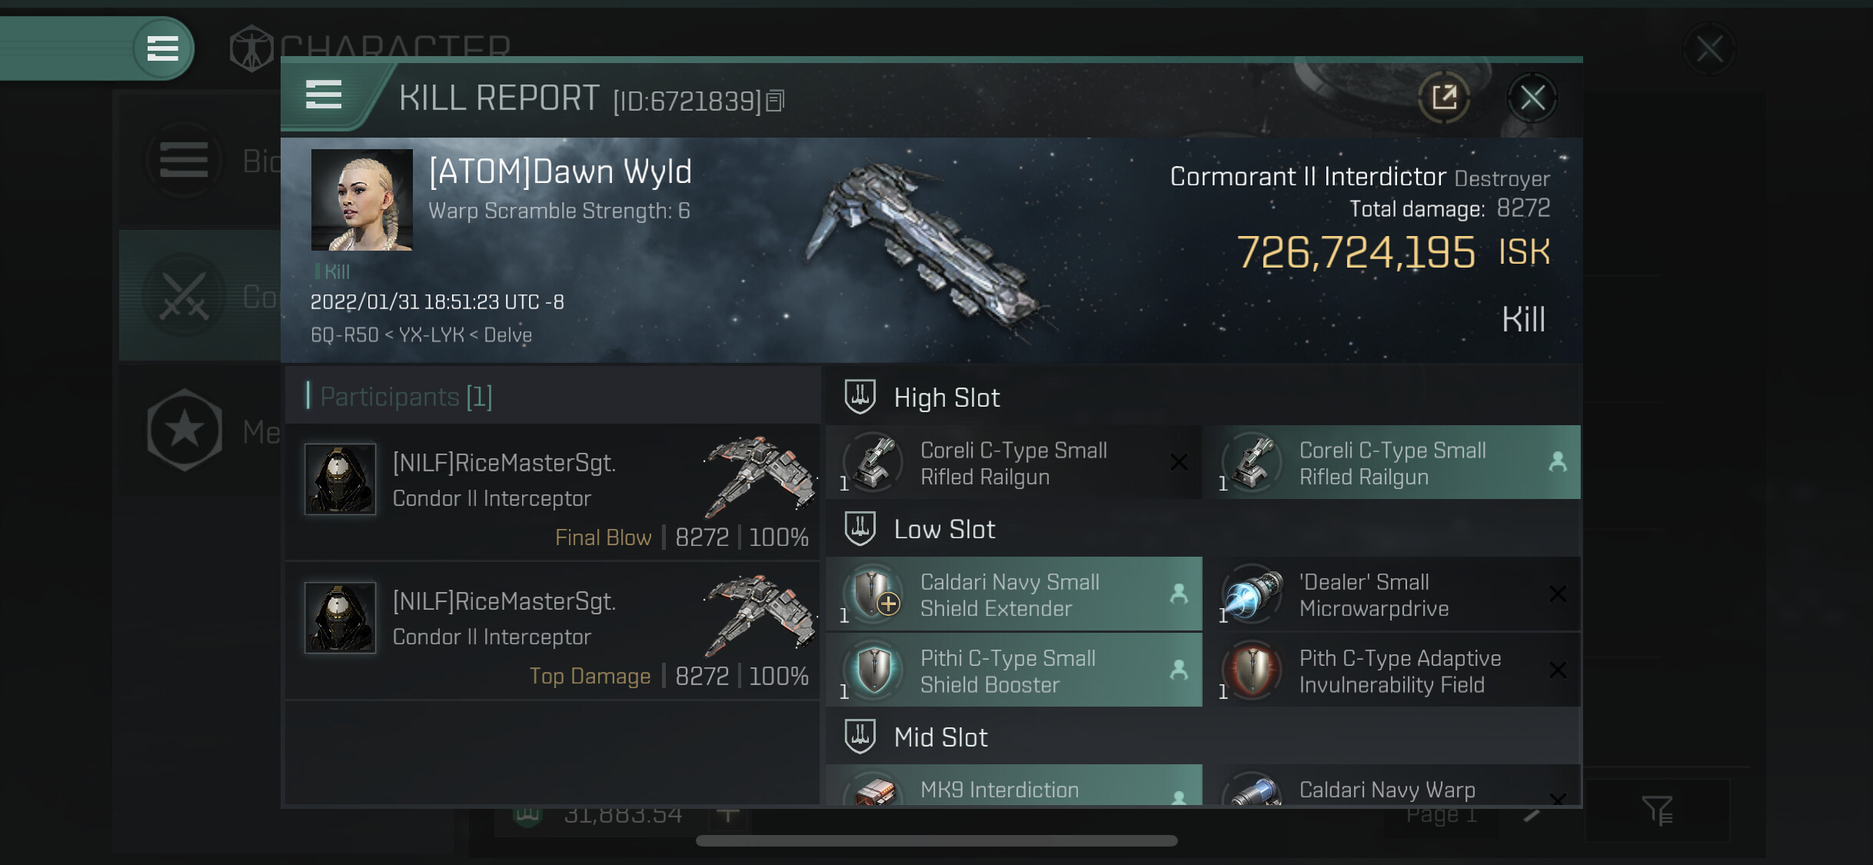The image size is (1873, 865).
Task: Select the highlighted Coreli C-Type Railgun module
Action: tap(1392, 463)
